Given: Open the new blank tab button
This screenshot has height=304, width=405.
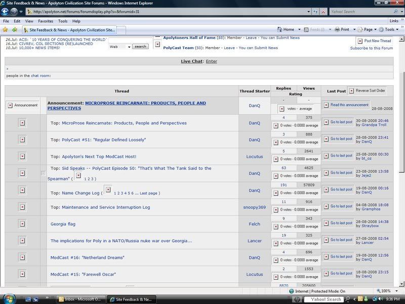Looking at the screenshot, I should pyautogui.click(x=121, y=30).
